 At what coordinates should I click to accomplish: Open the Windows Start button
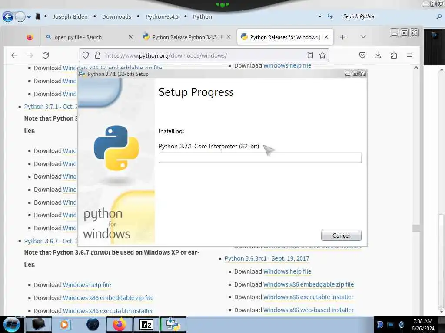coord(11,324)
